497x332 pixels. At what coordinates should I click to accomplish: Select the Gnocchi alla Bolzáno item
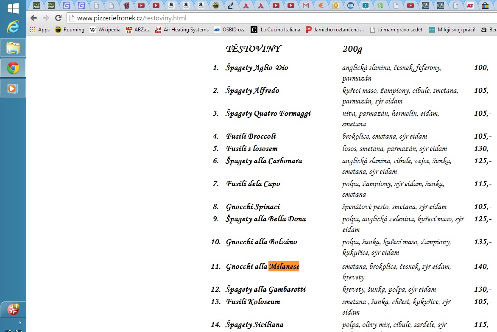(x=262, y=242)
